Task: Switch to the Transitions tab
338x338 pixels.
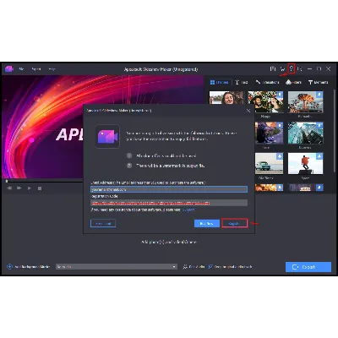Action: point(267,82)
